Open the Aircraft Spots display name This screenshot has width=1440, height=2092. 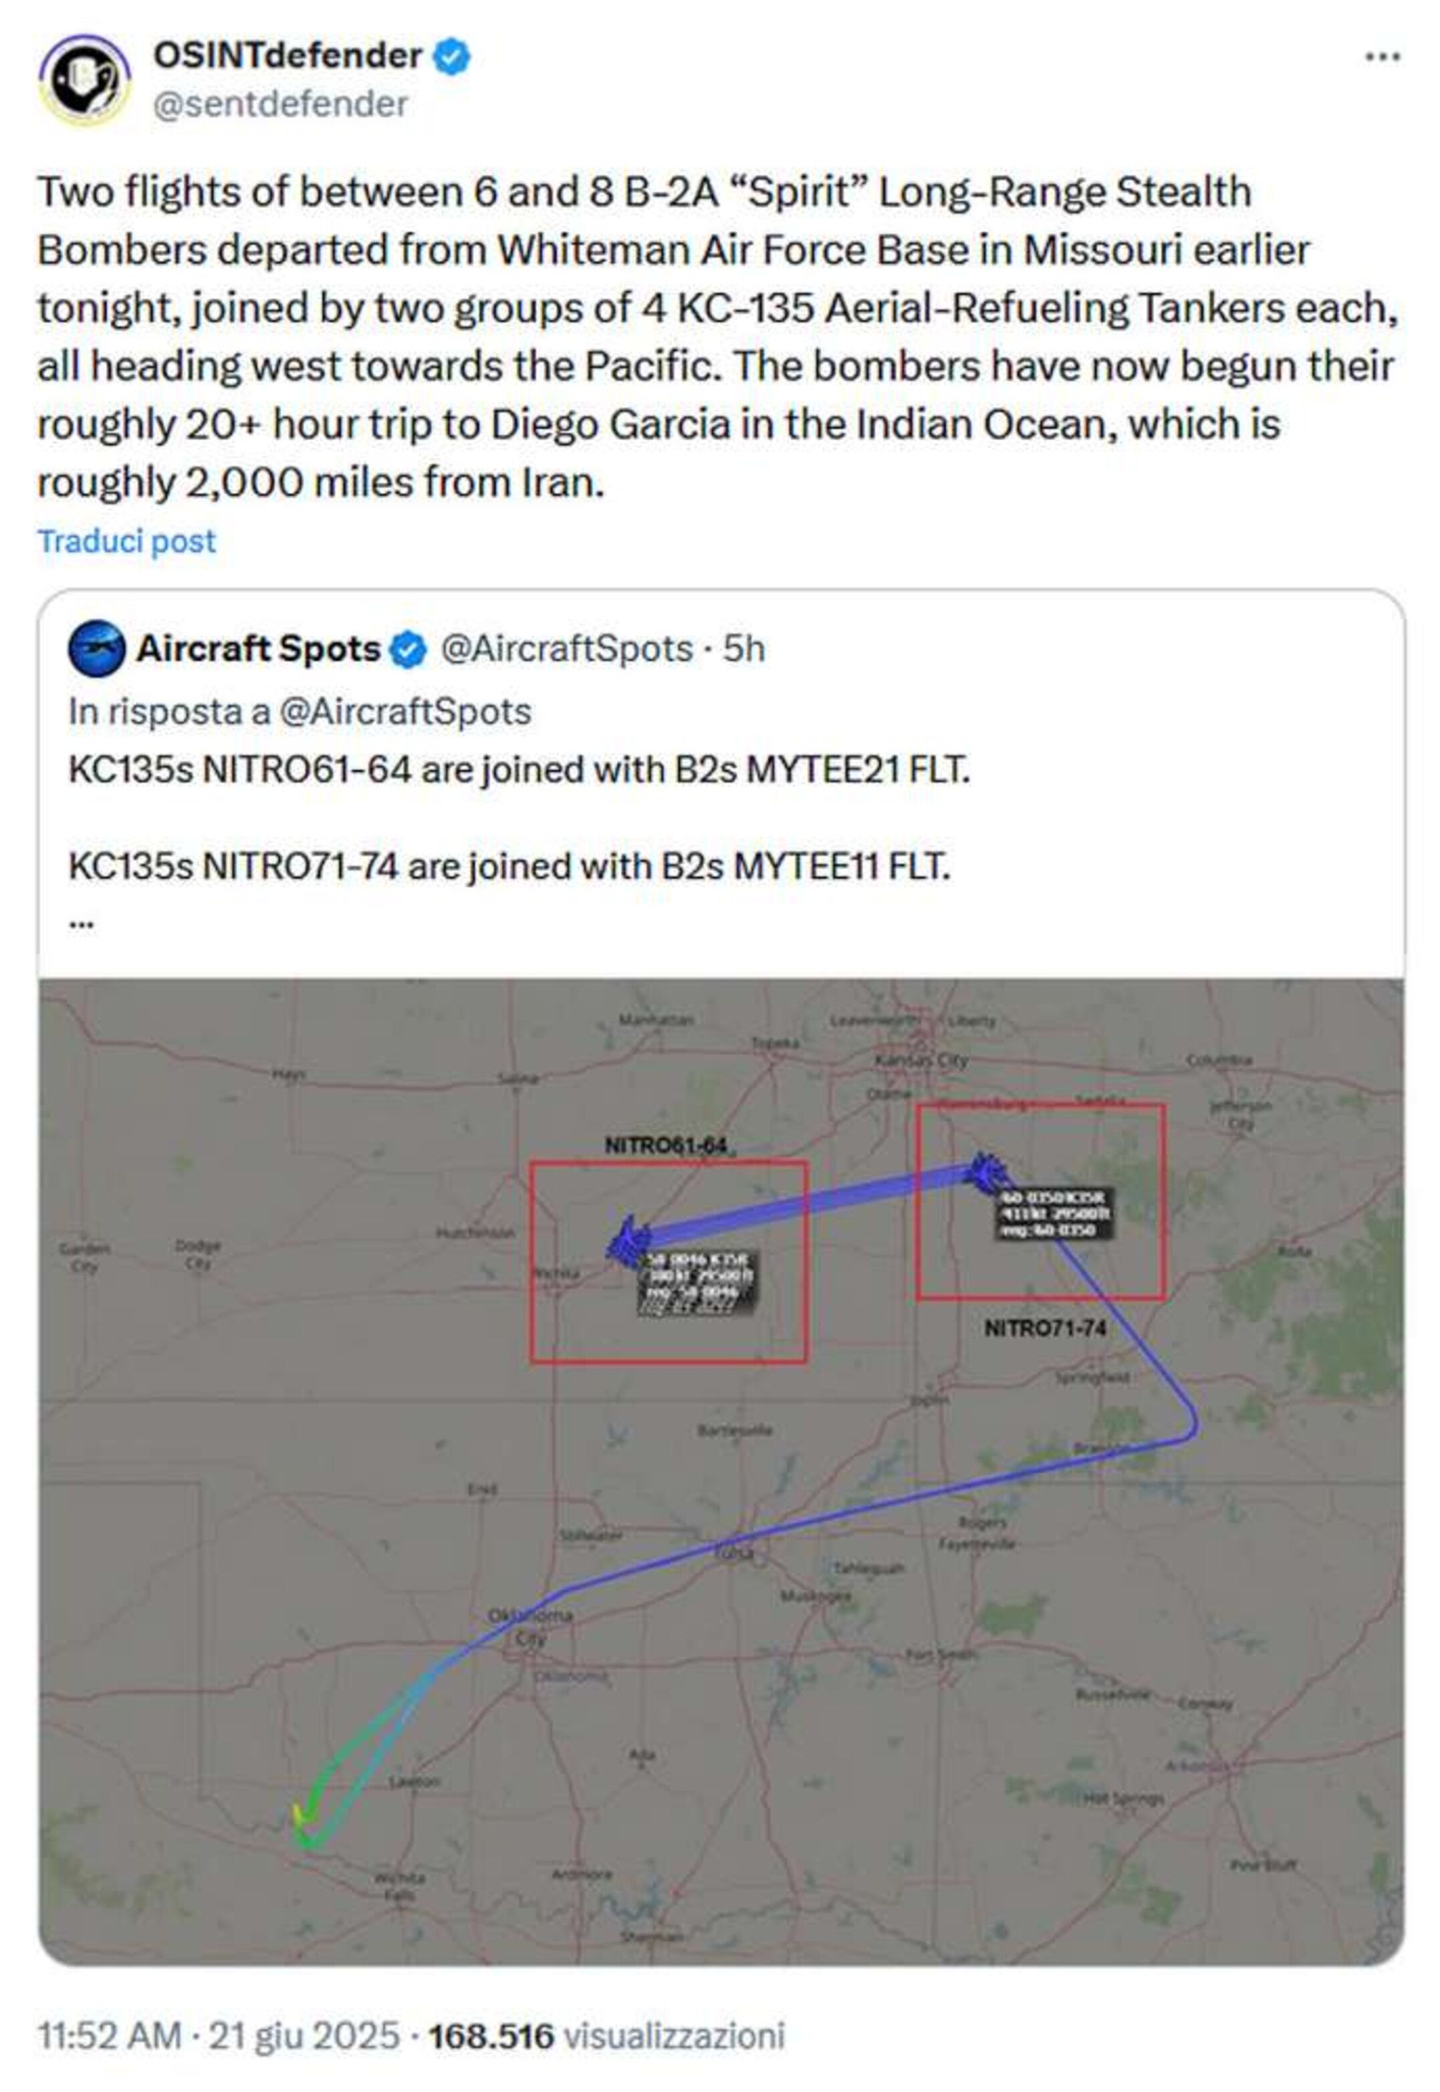258,648
